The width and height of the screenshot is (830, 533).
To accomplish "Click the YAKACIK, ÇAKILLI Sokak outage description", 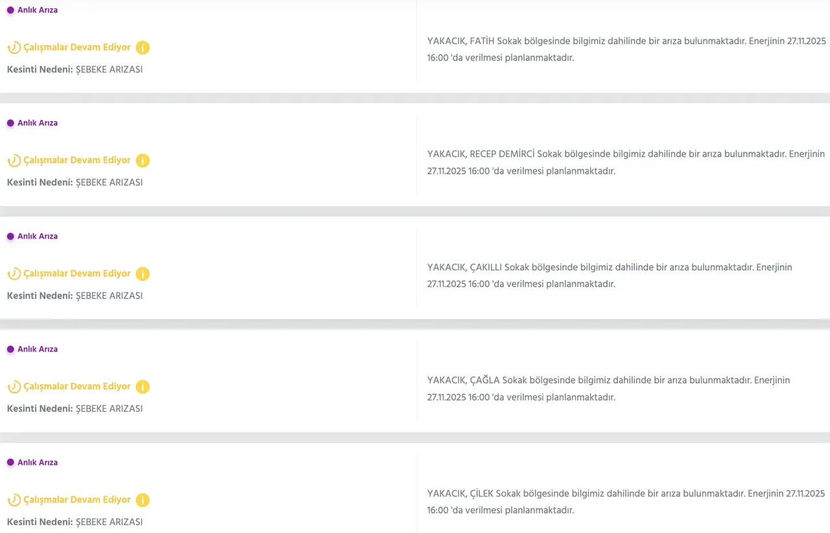I will 610,276.
